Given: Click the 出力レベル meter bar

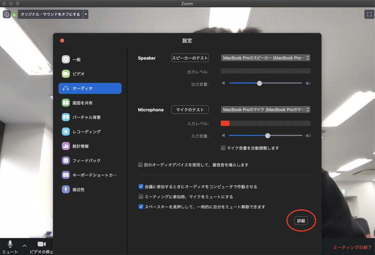Looking at the screenshot, I should 266,71.
